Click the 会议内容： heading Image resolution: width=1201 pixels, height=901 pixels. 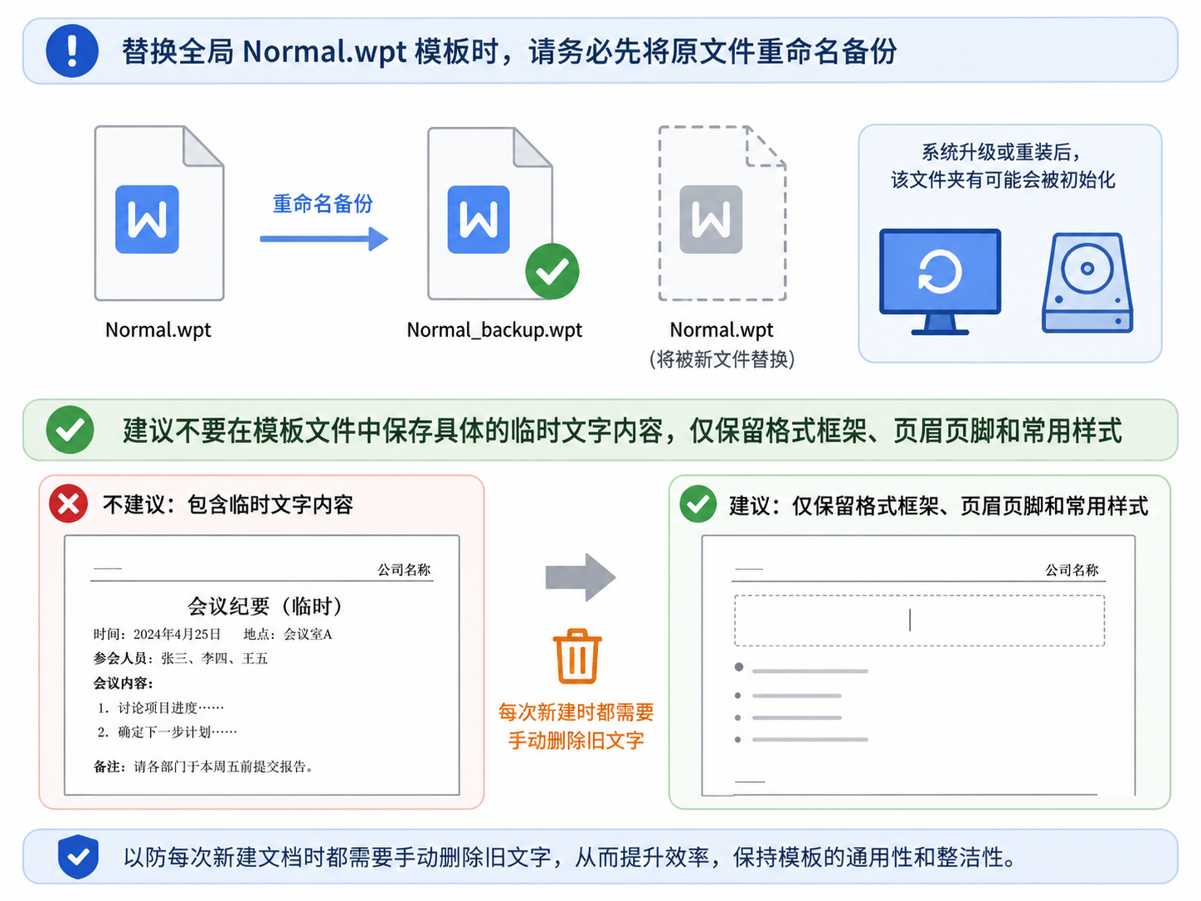pos(124,684)
